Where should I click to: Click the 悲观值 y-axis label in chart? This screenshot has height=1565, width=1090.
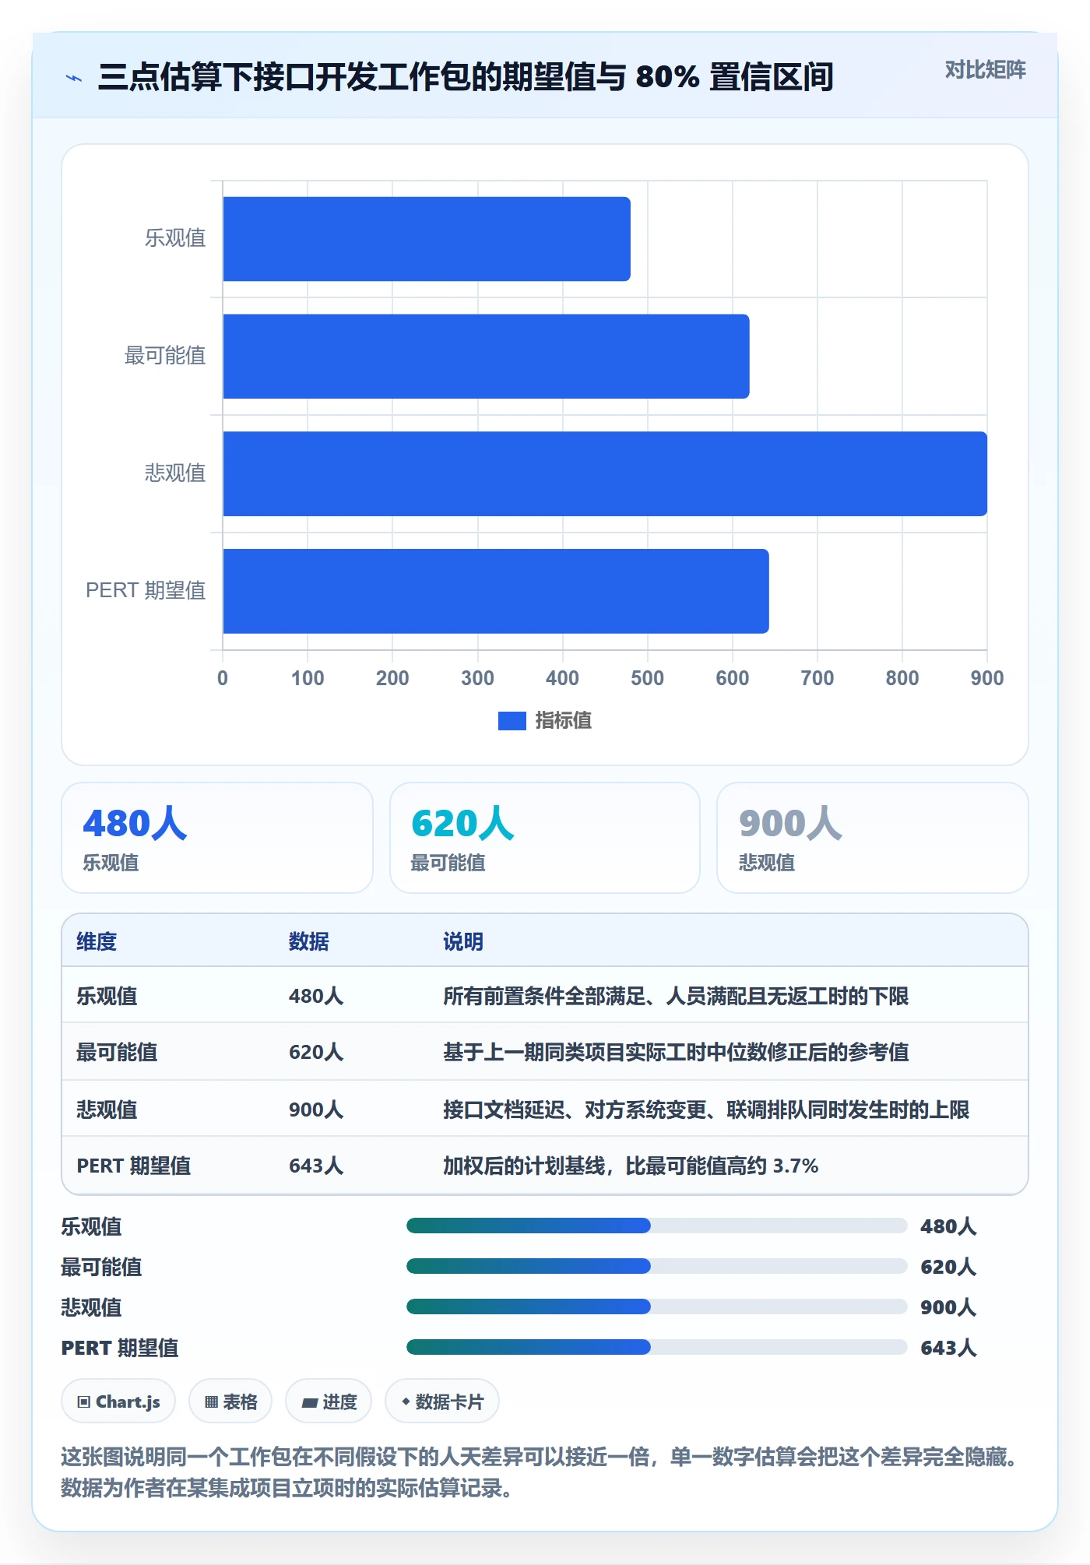click(x=175, y=473)
